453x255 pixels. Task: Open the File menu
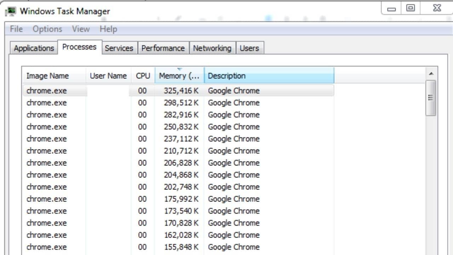(x=16, y=29)
